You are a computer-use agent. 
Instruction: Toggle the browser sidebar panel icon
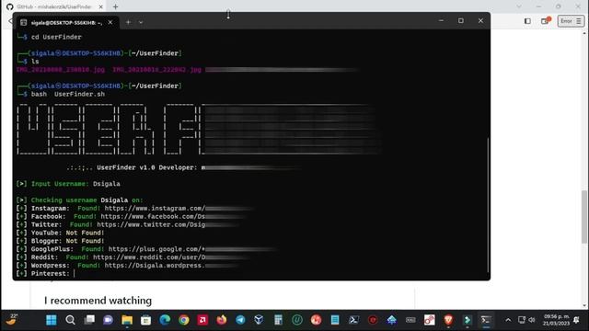pos(527,21)
